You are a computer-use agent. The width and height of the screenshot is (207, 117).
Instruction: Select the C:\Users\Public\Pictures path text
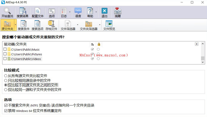coord(27,54)
